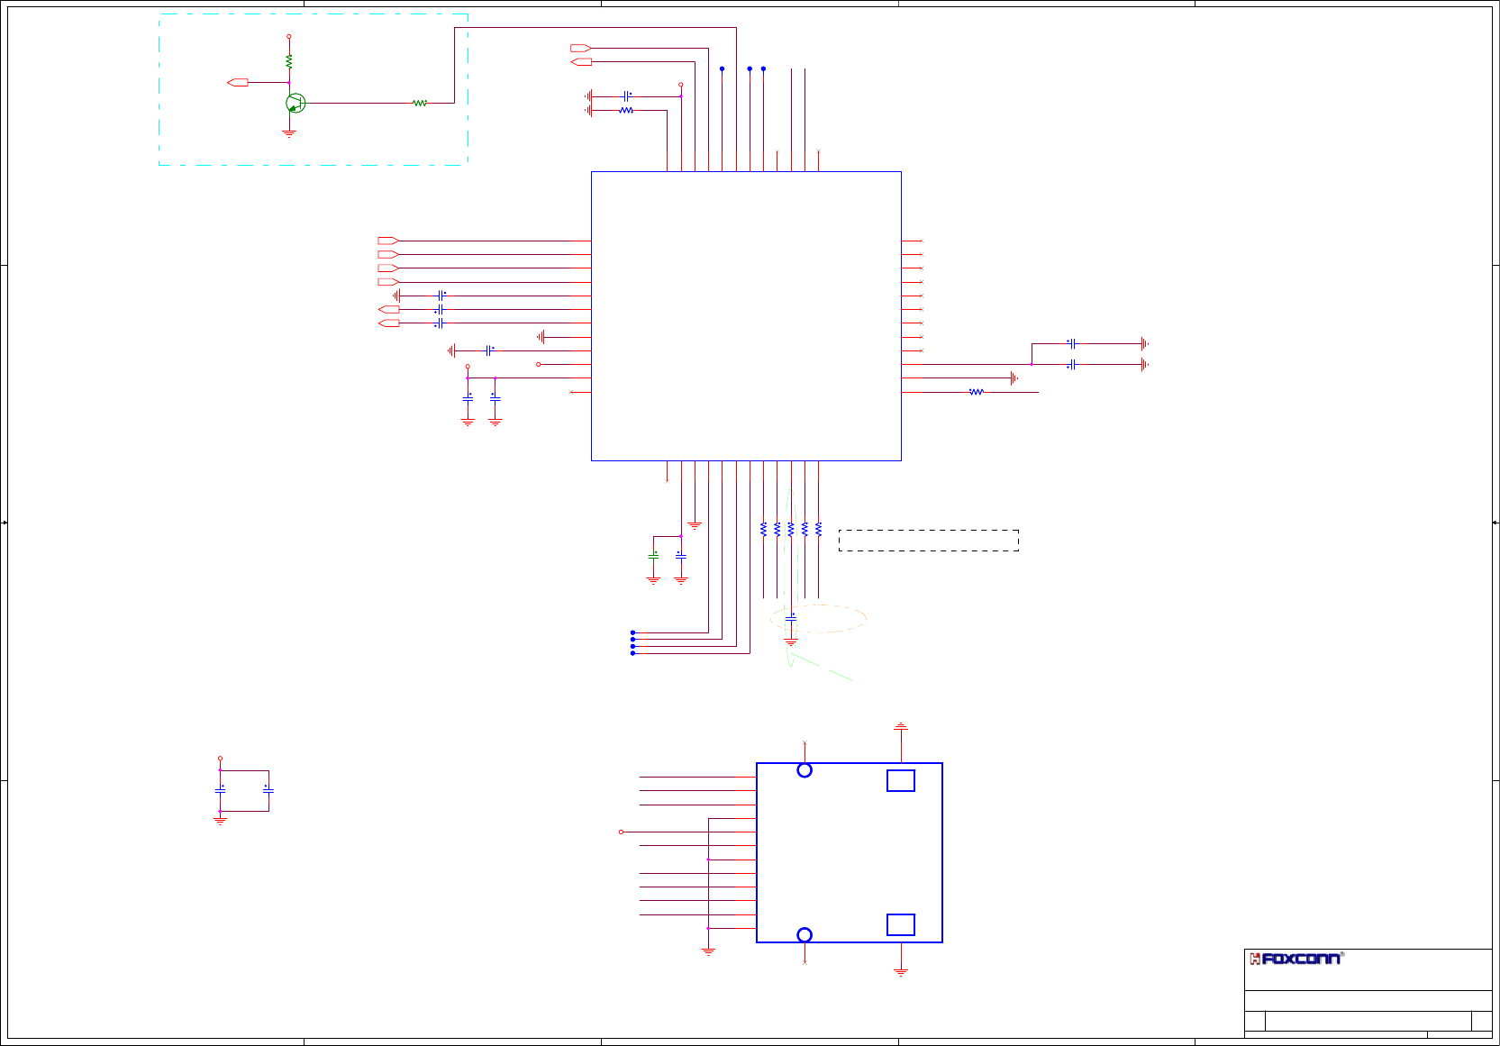Click the upper circle inside the lower component
Image resolution: width=1500 pixels, height=1046 pixels.
[805, 770]
